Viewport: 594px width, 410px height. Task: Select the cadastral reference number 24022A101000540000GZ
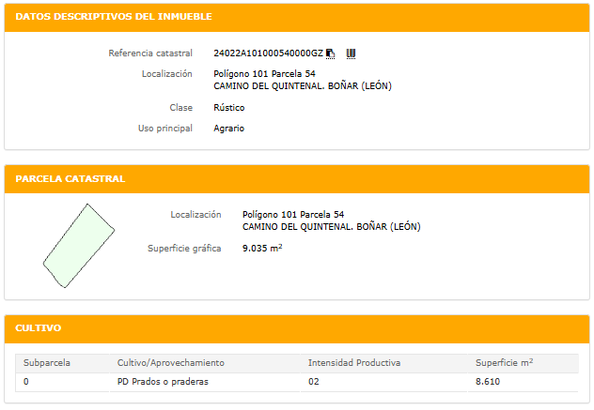(x=268, y=53)
